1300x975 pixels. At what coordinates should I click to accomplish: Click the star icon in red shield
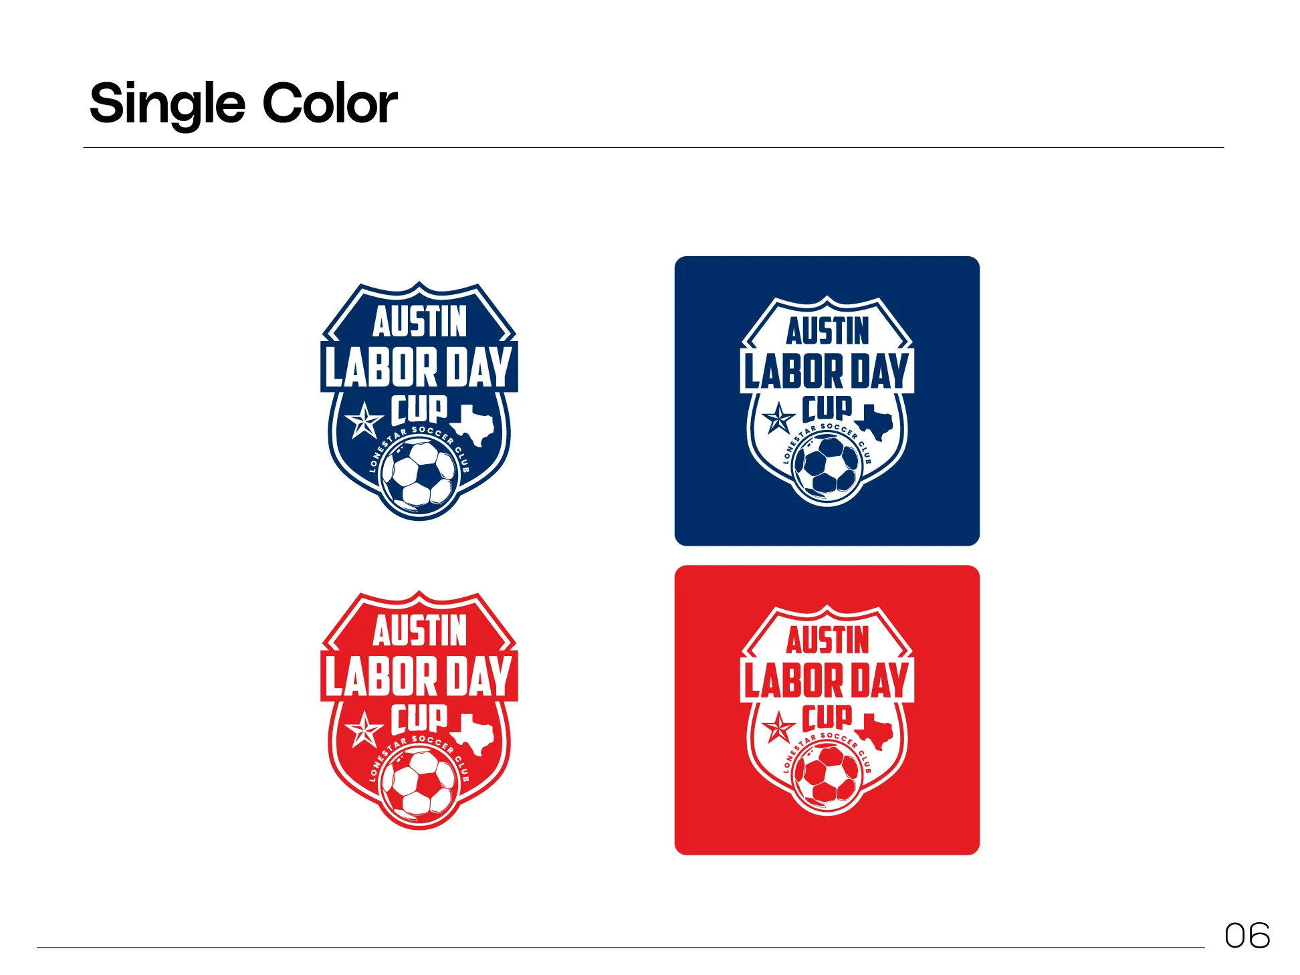click(x=364, y=730)
